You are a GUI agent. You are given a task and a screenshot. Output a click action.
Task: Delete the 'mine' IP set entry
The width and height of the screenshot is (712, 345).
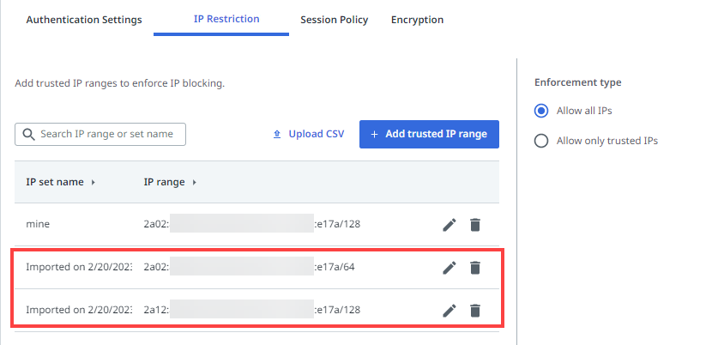click(474, 225)
